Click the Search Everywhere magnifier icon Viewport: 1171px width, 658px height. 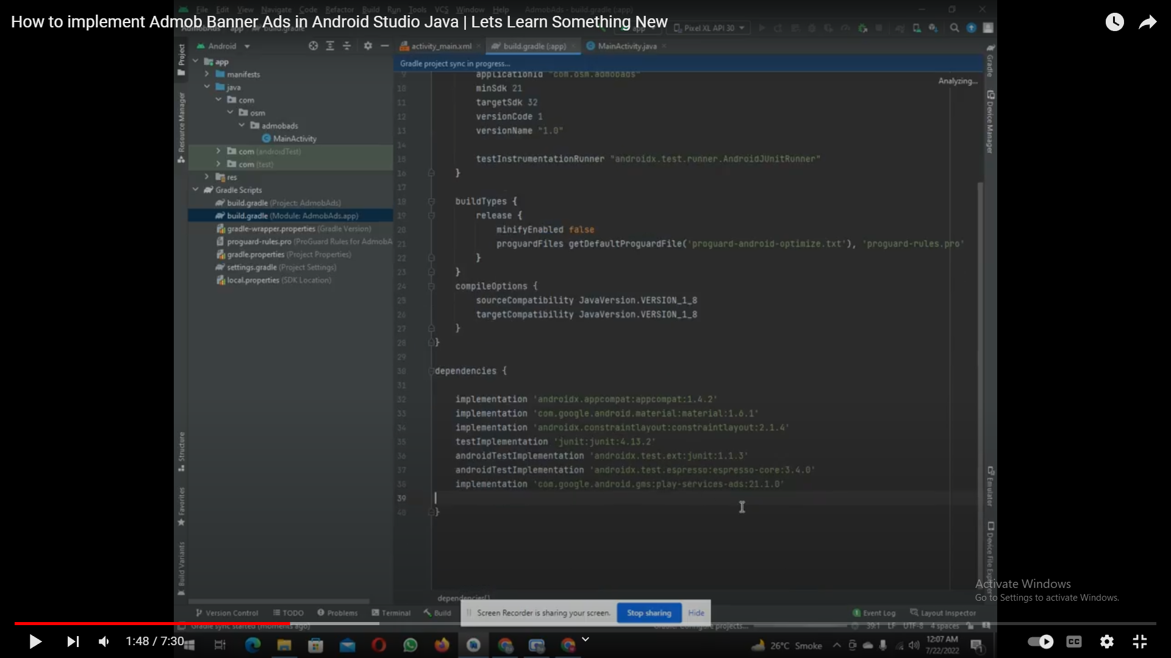954,29
